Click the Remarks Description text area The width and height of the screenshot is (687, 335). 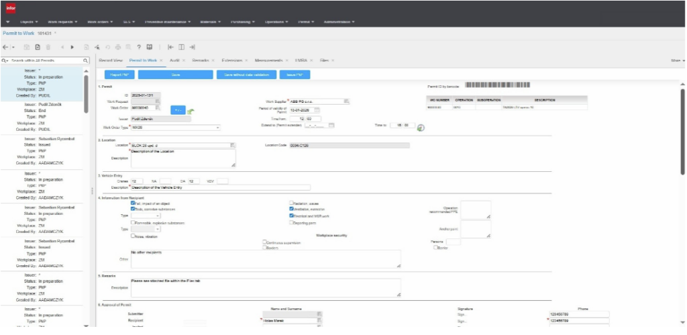[266, 287]
